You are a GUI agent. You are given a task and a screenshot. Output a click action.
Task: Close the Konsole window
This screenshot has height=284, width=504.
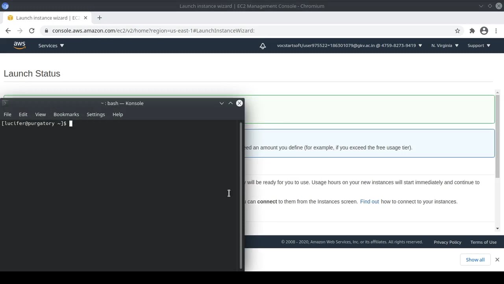tap(239, 103)
